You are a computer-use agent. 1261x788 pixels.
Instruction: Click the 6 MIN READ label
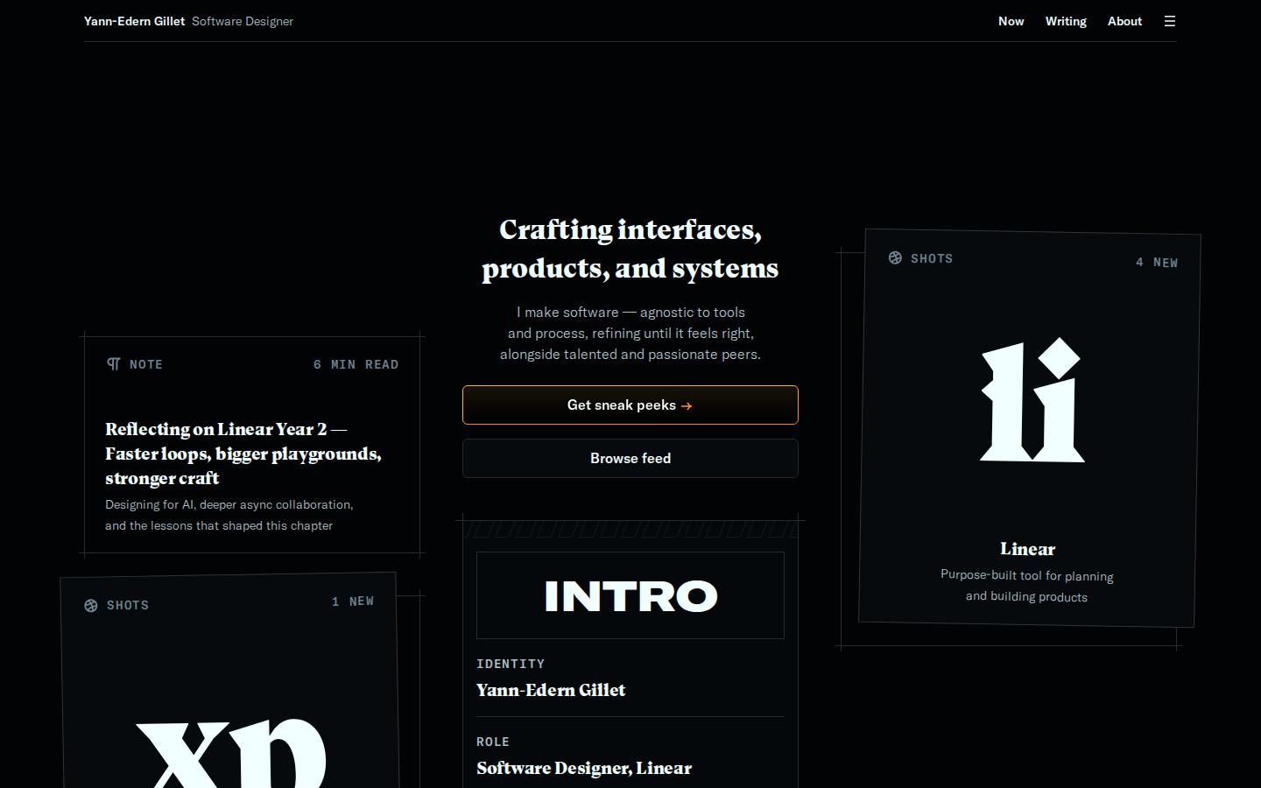(356, 364)
